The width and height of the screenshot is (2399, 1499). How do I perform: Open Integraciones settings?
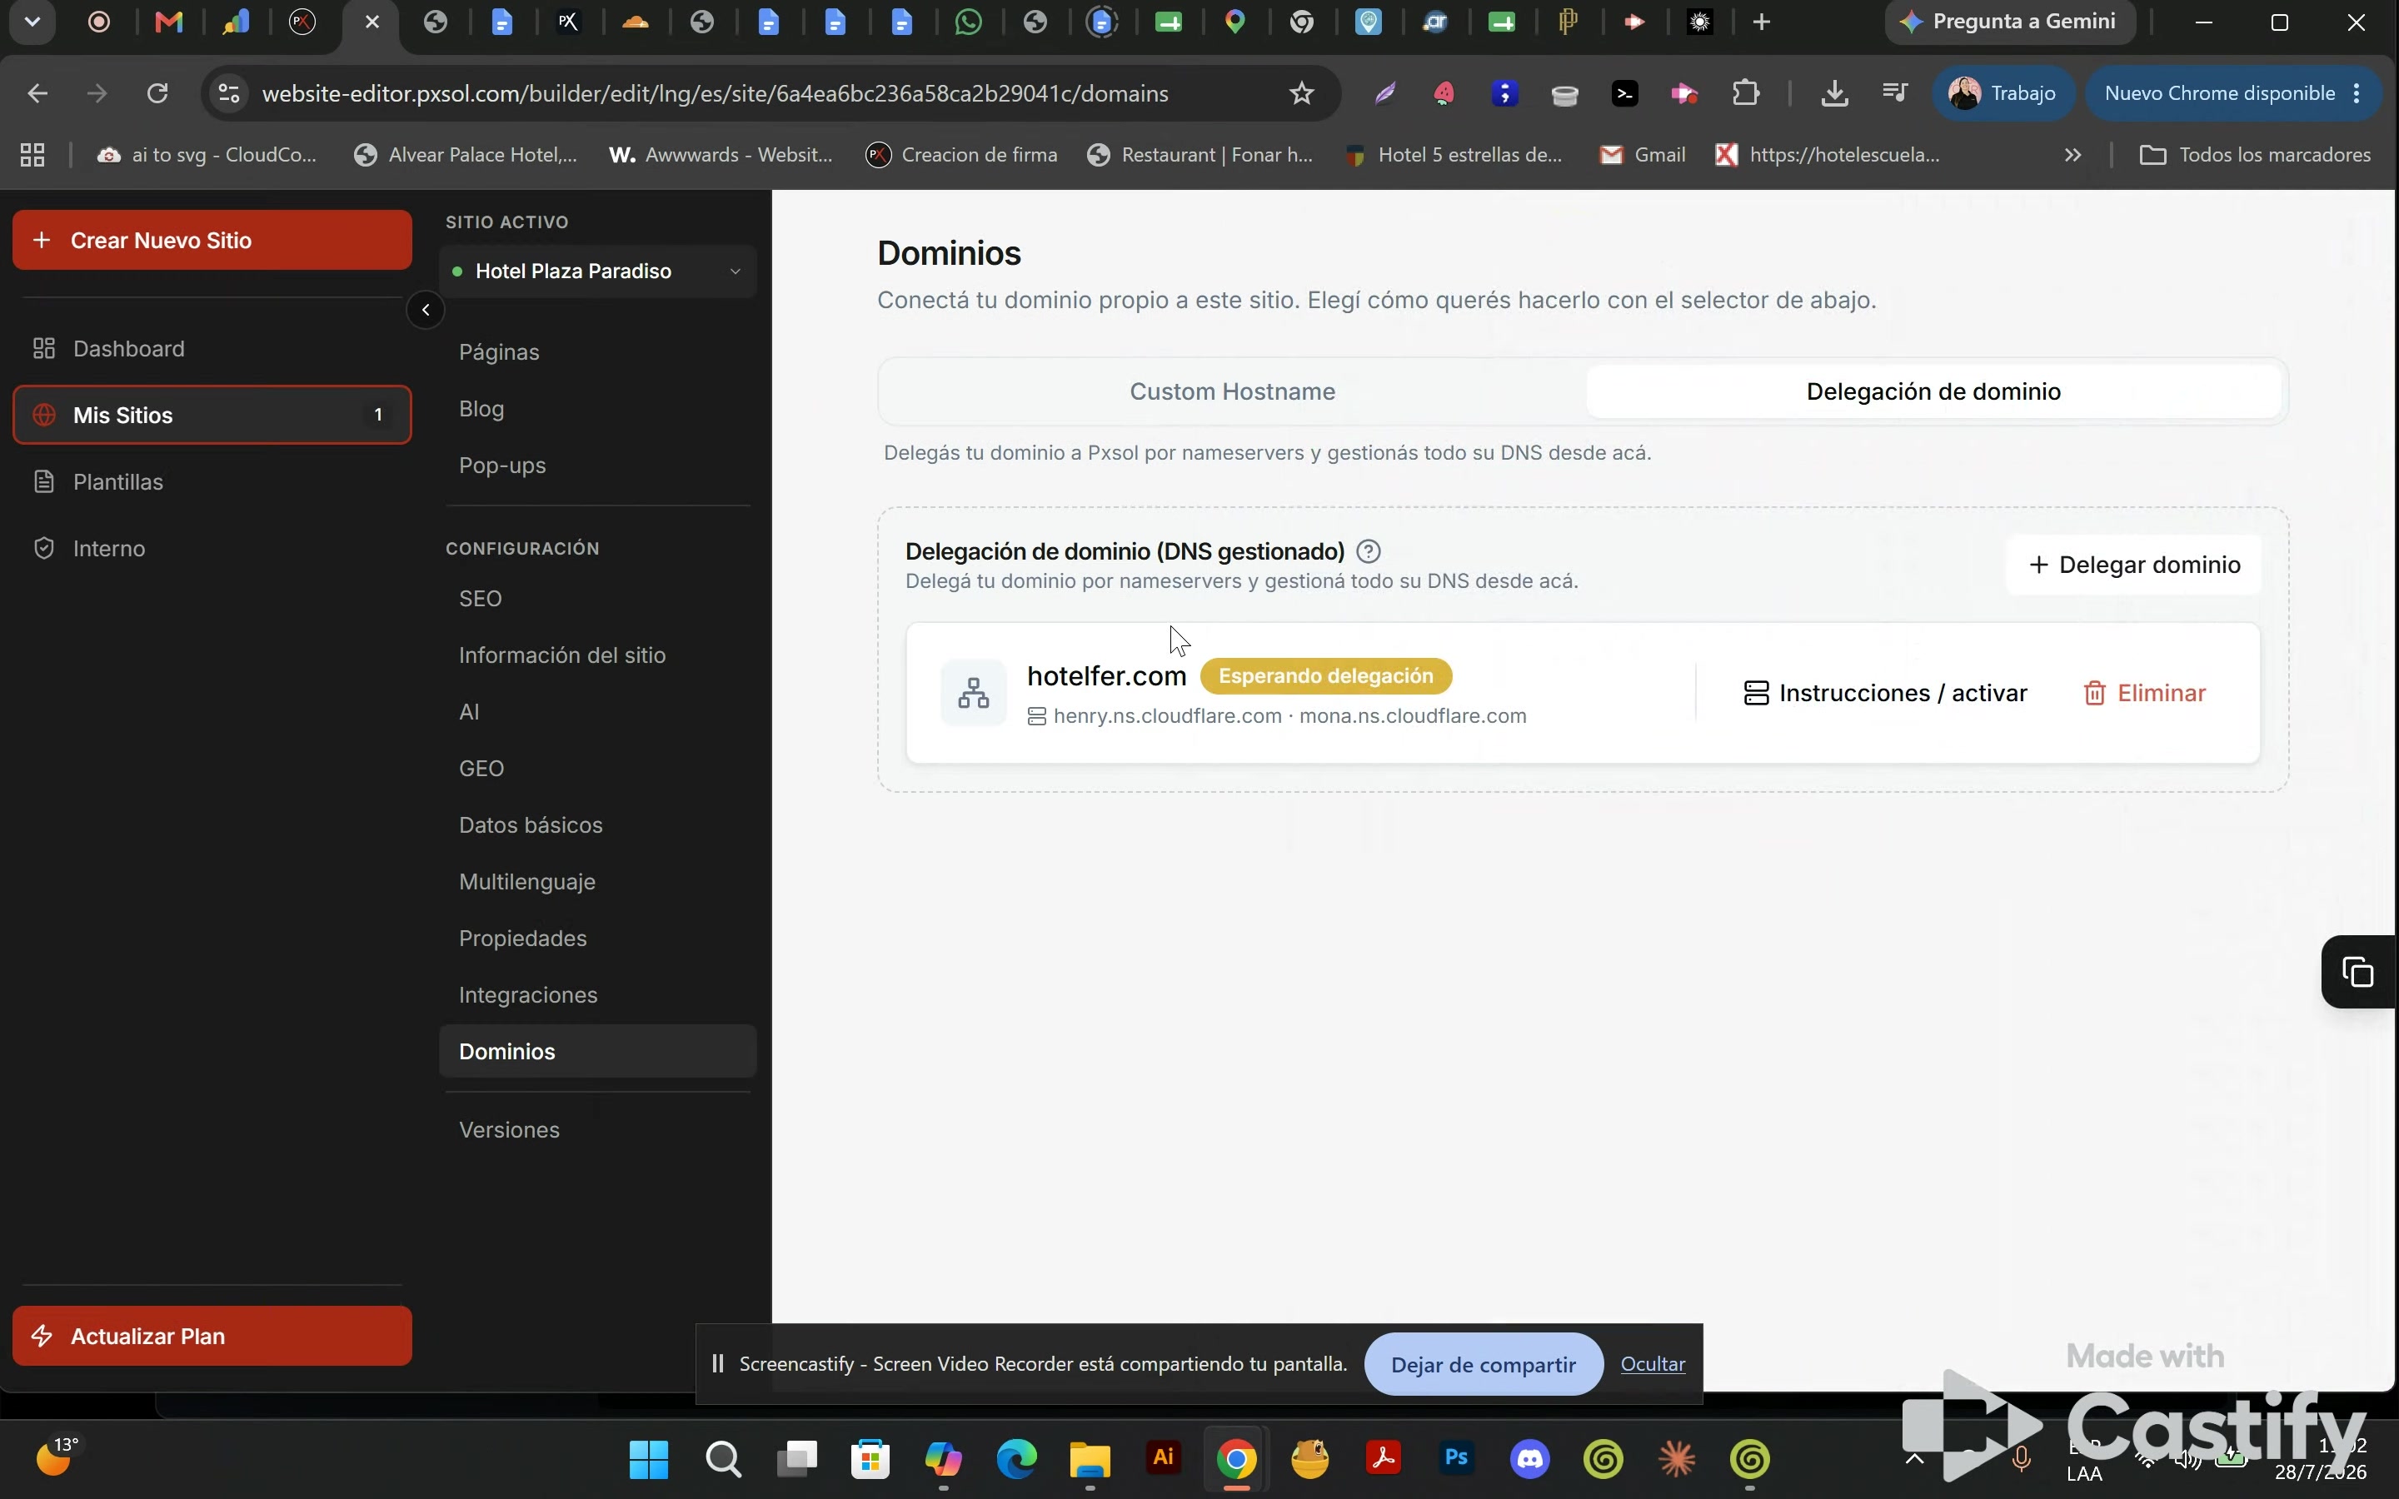[x=528, y=995]
